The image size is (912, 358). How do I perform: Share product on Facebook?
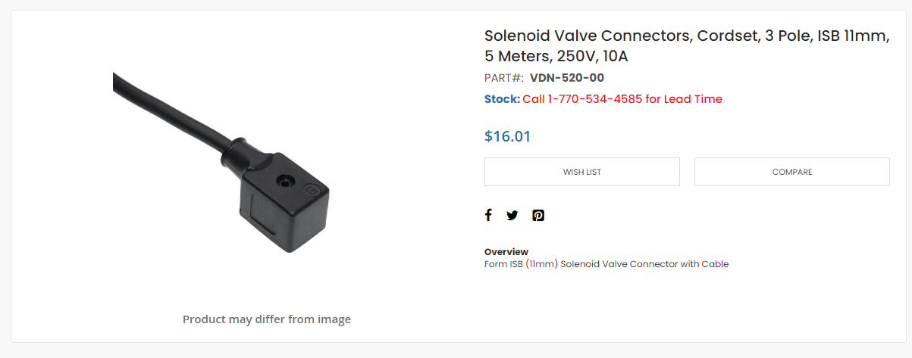tap(488, 215)
